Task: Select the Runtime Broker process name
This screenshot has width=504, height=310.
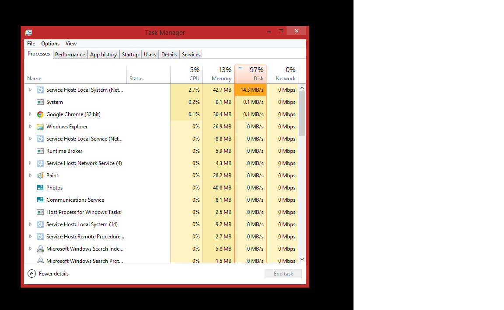Action: click(64, 151)
